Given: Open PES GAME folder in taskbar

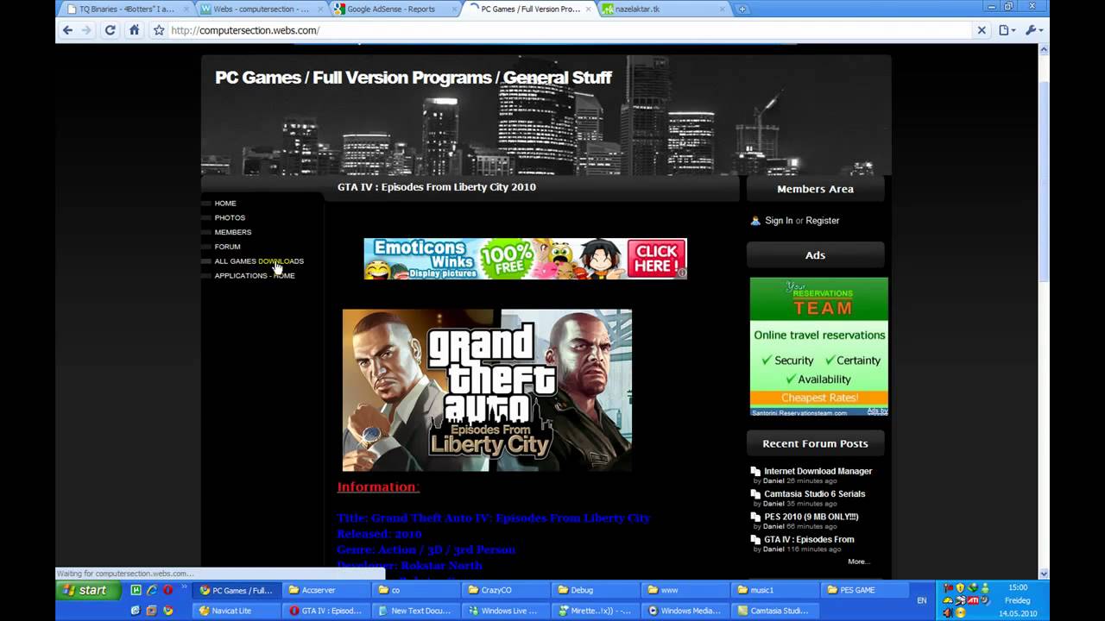Looking at the screenshot, I should pyautogui.click(x=865, y=591).
